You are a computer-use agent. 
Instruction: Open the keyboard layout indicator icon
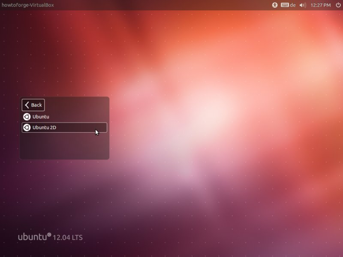tap(285, 5)
